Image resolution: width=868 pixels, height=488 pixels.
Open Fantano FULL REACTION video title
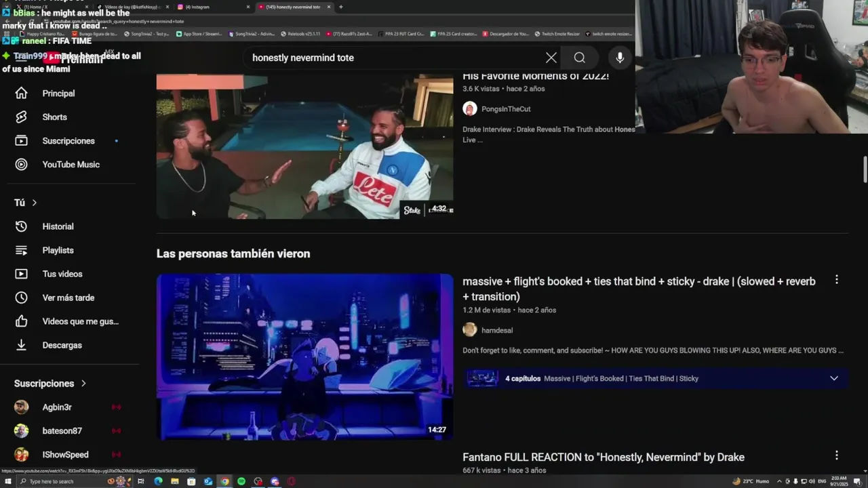coord(604,457)
